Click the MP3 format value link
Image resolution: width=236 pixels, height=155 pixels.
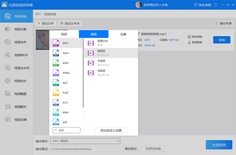click(x=147, y=40)
